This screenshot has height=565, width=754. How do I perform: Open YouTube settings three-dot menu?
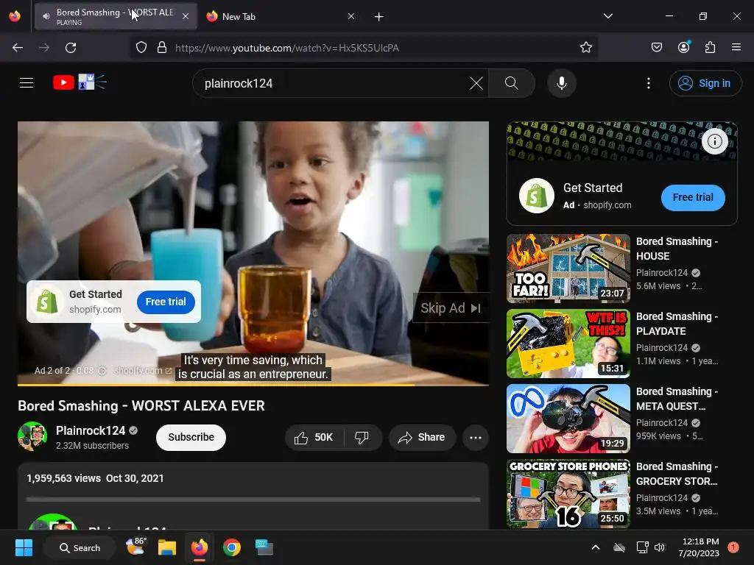(x=649, y=83)
